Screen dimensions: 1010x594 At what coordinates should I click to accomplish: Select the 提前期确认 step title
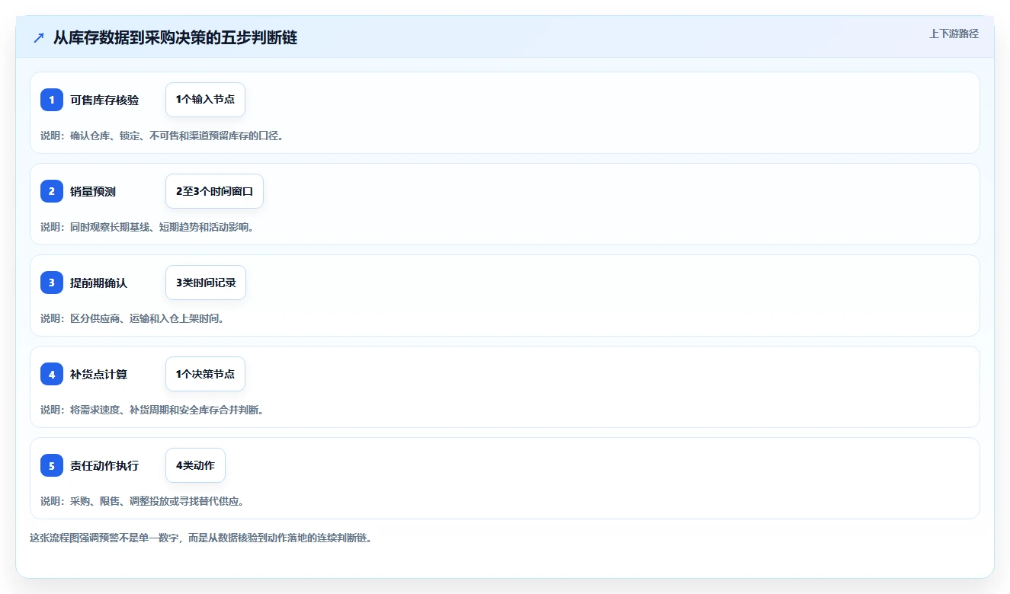[98, 283]
